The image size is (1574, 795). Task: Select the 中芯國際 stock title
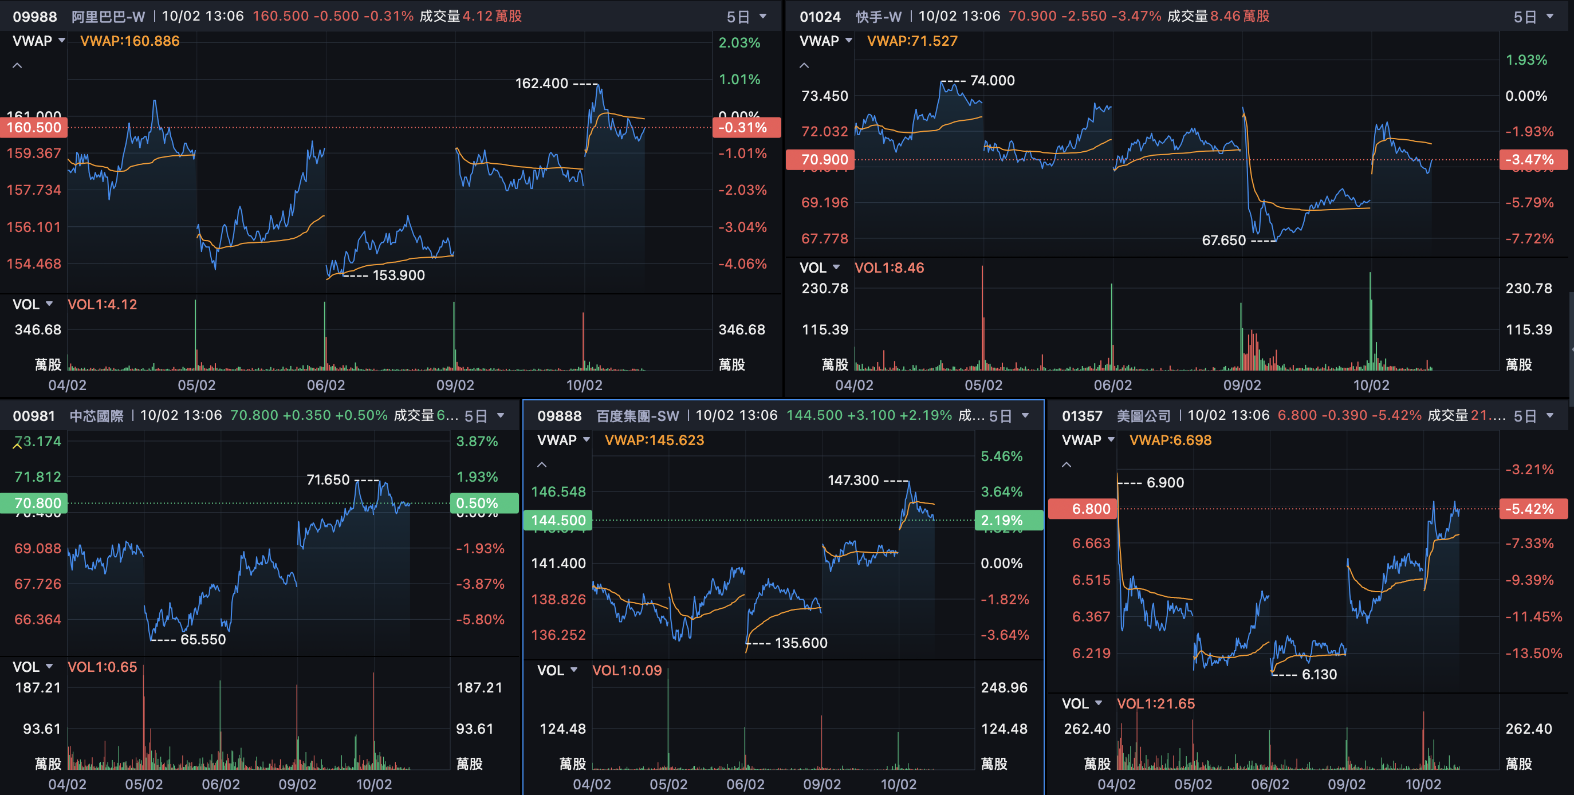(x=97, y=415)
